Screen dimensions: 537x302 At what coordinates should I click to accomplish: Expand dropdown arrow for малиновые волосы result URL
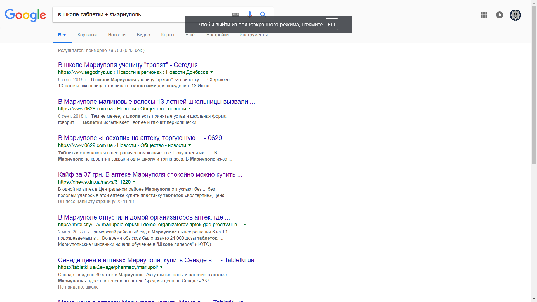(190, 109)
